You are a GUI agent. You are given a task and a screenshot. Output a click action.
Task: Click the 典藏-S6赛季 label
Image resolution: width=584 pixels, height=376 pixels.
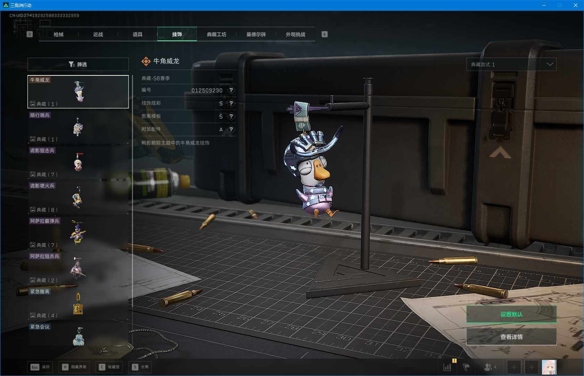[x=156, y=78]
